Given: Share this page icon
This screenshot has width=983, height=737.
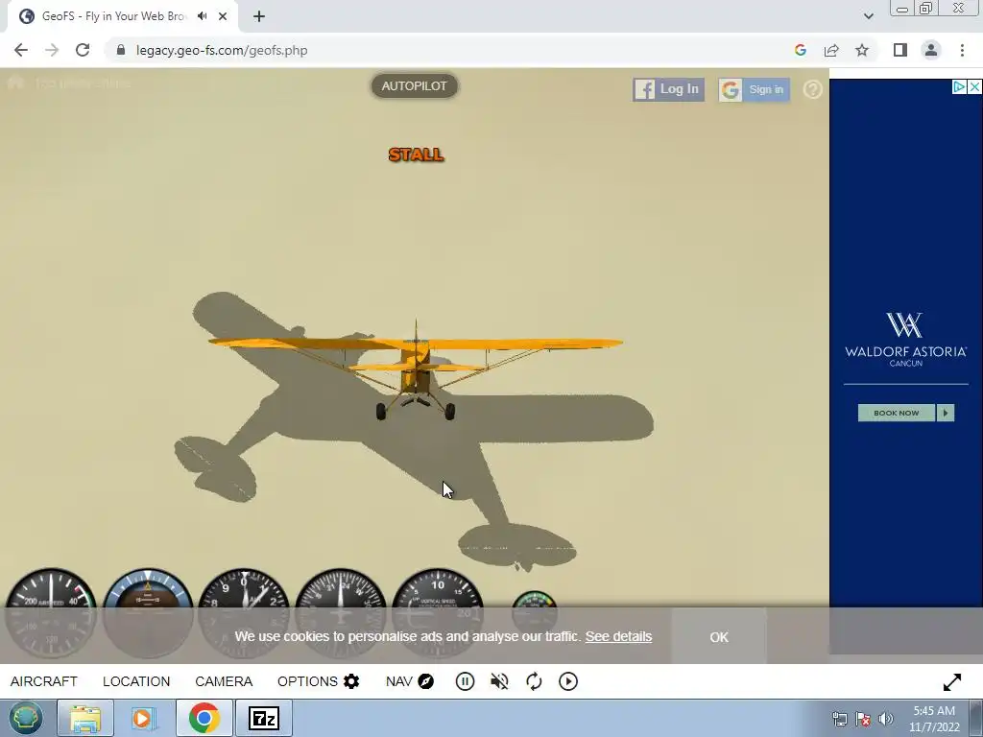Looking at the screenshot, I should [831, 50].
